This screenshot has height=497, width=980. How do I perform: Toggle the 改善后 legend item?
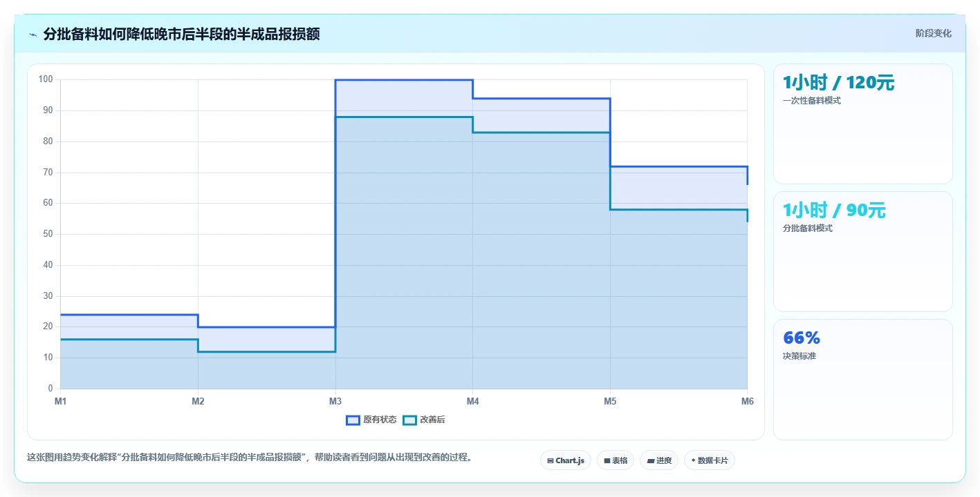(424, 420)
